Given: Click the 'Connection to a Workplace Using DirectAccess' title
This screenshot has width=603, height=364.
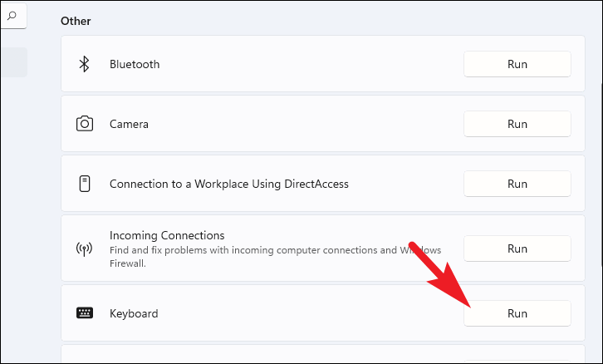Looking at the screenshot, I should click(228, 184).
